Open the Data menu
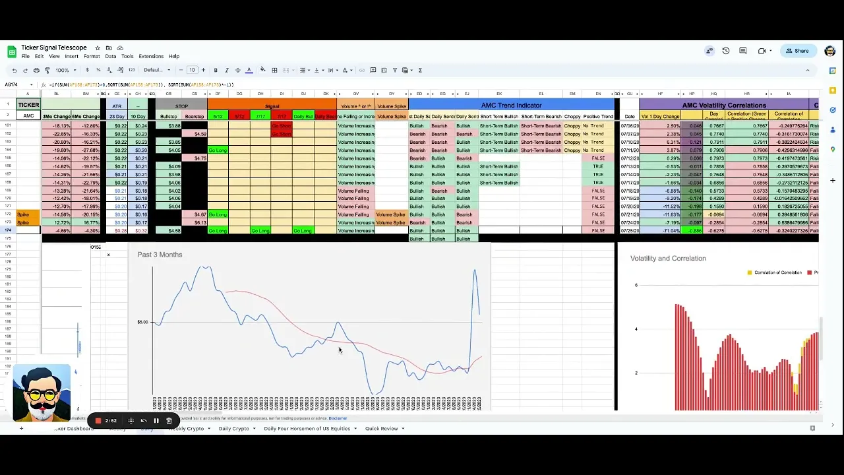 click(111, 56)
